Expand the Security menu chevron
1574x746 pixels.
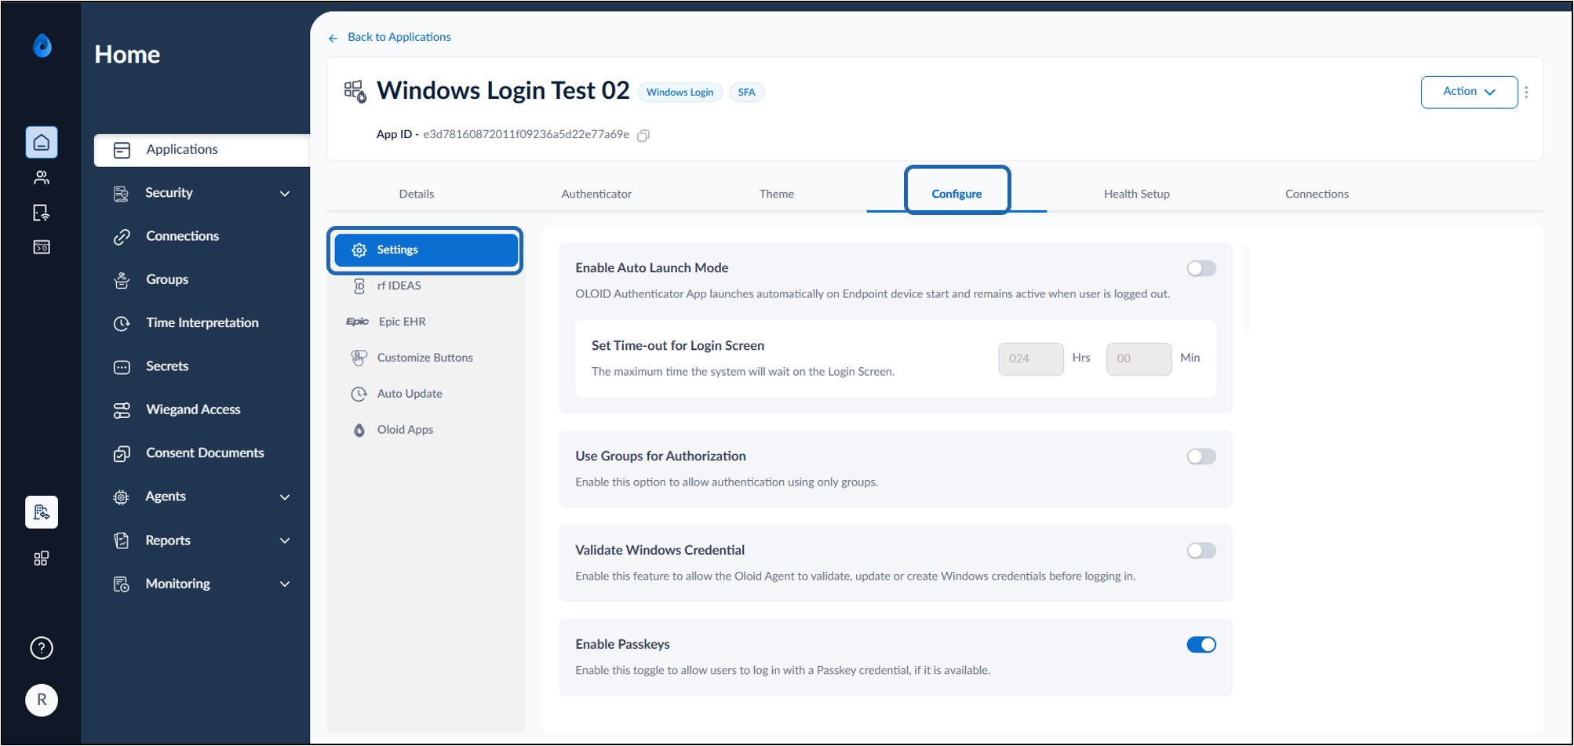tap(285, 194)
